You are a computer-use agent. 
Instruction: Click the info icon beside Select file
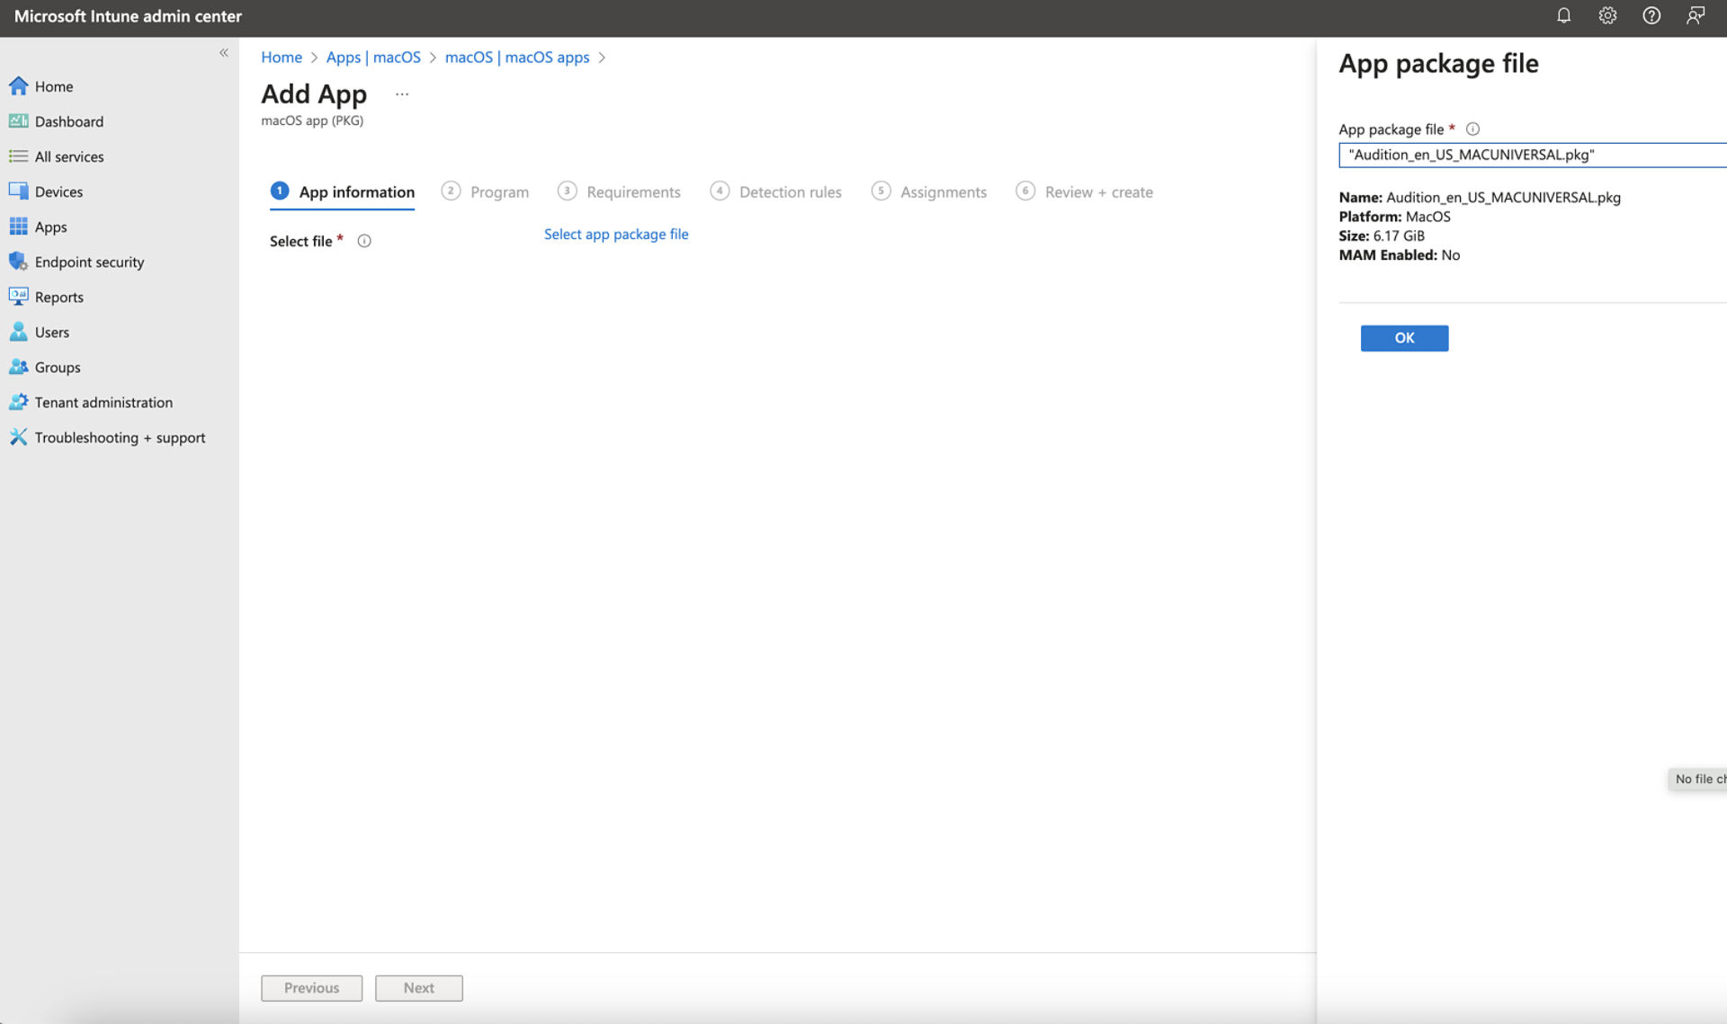click(364, 241)
